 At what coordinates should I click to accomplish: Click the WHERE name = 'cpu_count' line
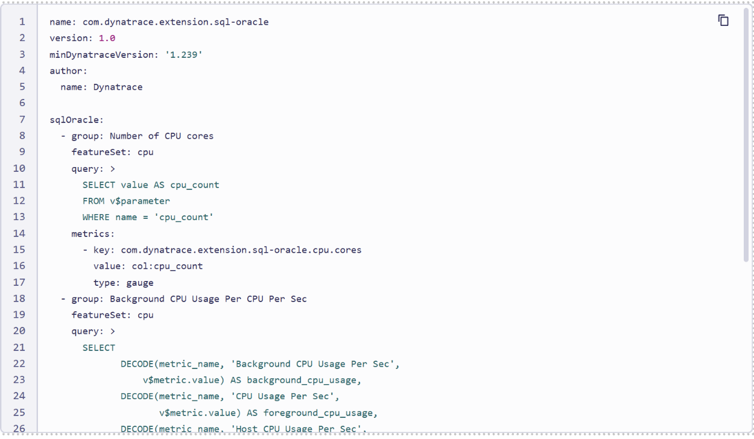(148, 217)
